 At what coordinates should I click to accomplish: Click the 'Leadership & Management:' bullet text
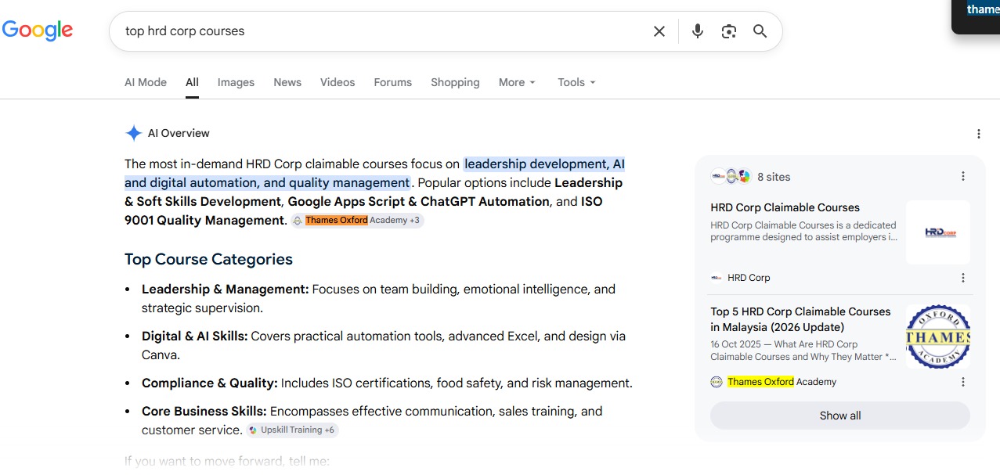click(x=226, y=289)
